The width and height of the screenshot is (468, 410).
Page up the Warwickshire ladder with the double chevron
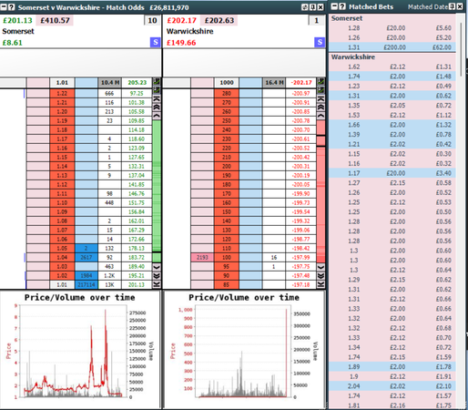320,107
